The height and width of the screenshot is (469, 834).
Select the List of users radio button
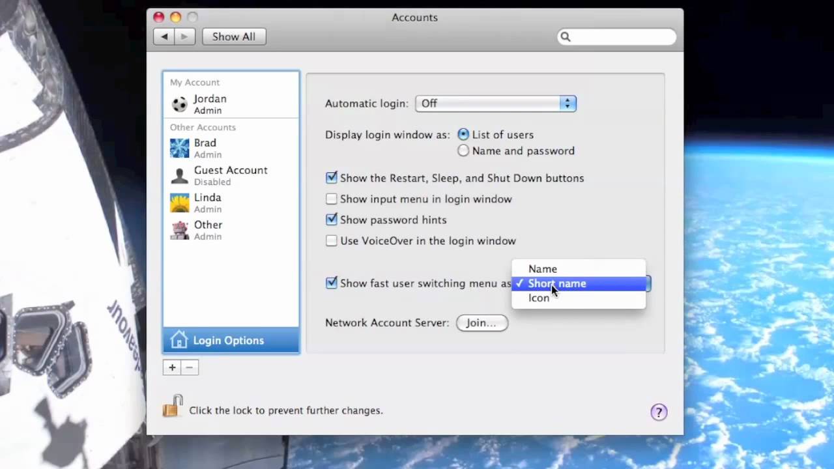pyautogui.click(x=463, y=134)
